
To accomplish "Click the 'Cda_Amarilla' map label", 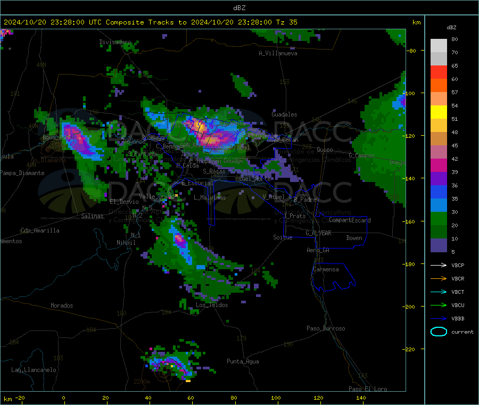I will pyautogui.click(x=40, y=230).
